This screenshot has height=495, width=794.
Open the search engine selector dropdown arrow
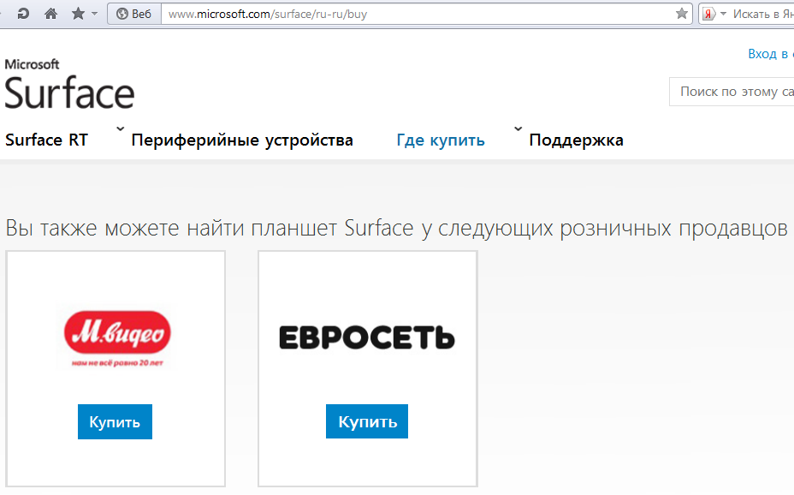[723, 14]
